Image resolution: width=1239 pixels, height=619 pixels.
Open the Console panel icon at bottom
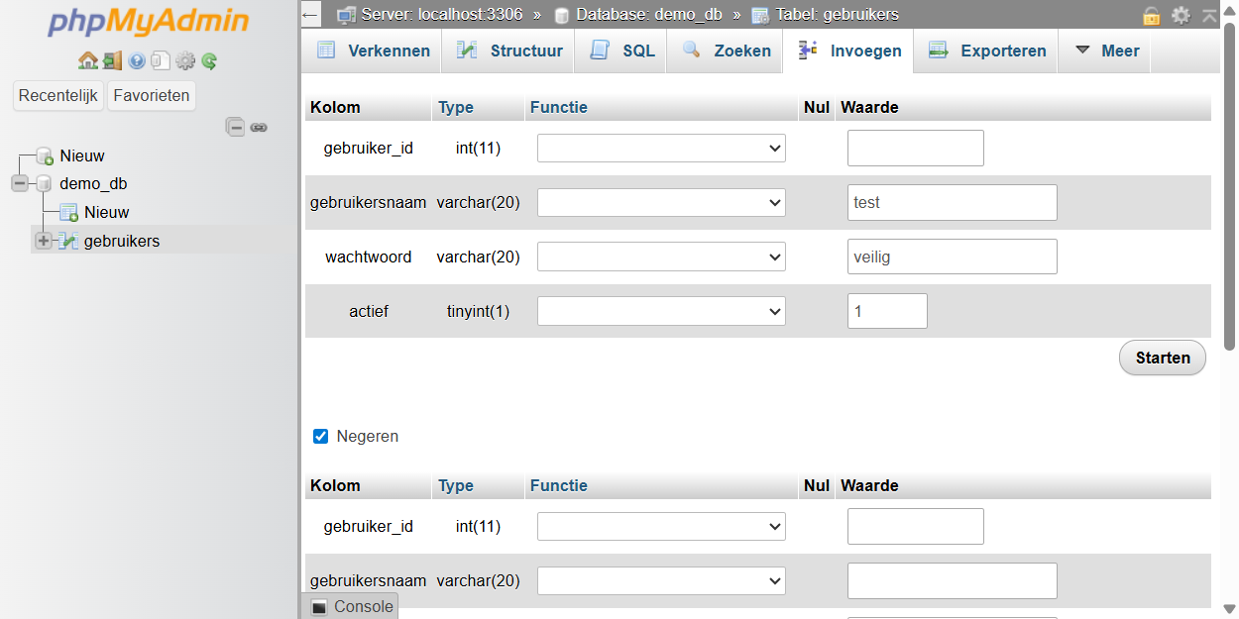coord(319,607)
